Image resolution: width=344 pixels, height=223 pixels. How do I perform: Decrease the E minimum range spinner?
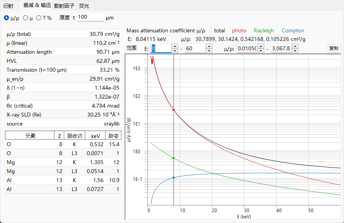click(x=175, y=51)
